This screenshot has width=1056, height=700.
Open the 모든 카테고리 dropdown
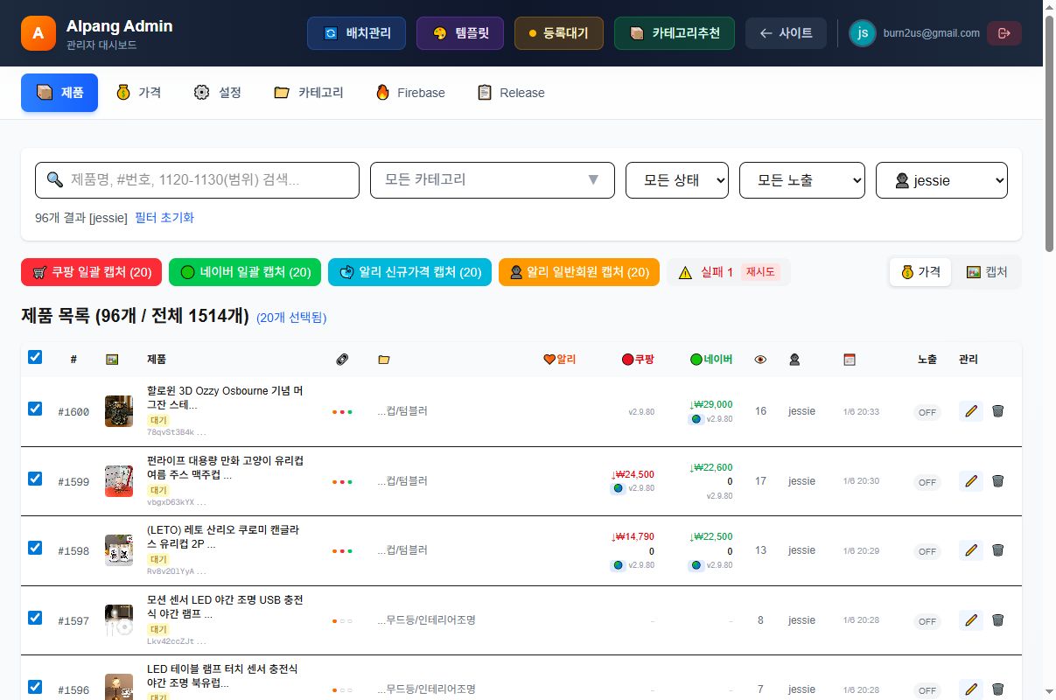click(x=492, y=179)
